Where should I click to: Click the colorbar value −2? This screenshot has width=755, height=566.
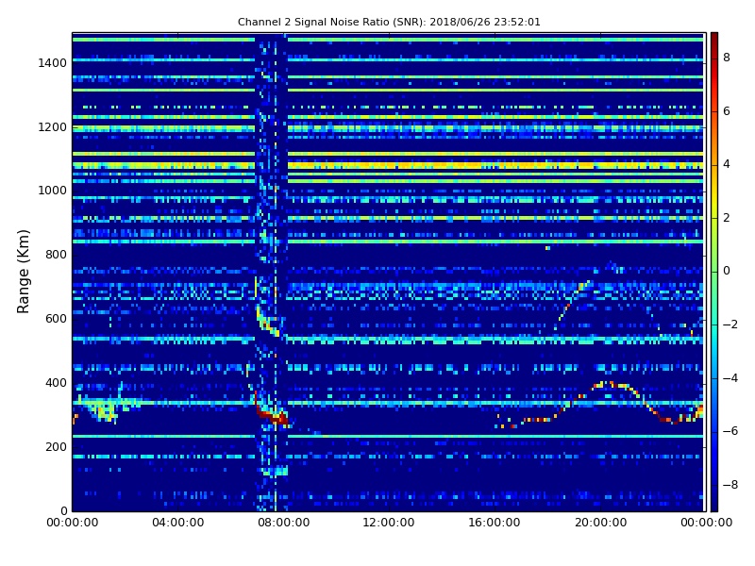[x=730, y=325]
